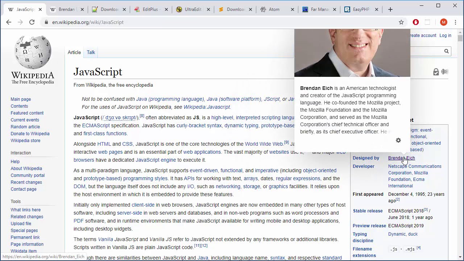The width and height of the screenshot is (464, 261).
Task: Open Permanent link in Tools
Action: coord(25,237)
